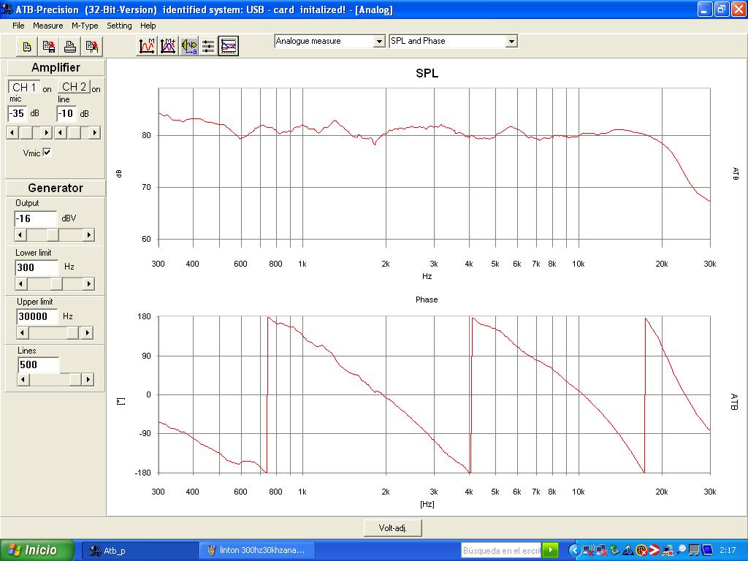748x561 pixels.
Task: Decrease Lower limit with left scroll arrow
Action: coord(21,284)
